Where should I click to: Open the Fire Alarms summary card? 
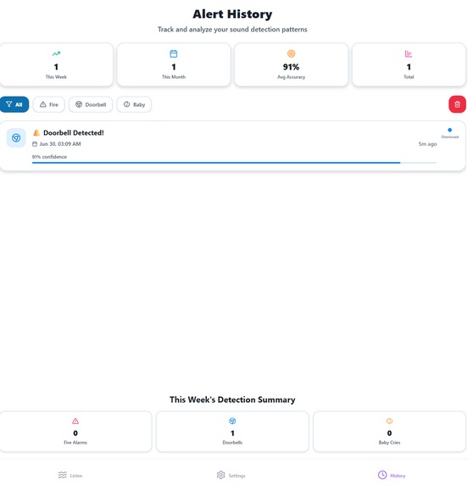75,431
